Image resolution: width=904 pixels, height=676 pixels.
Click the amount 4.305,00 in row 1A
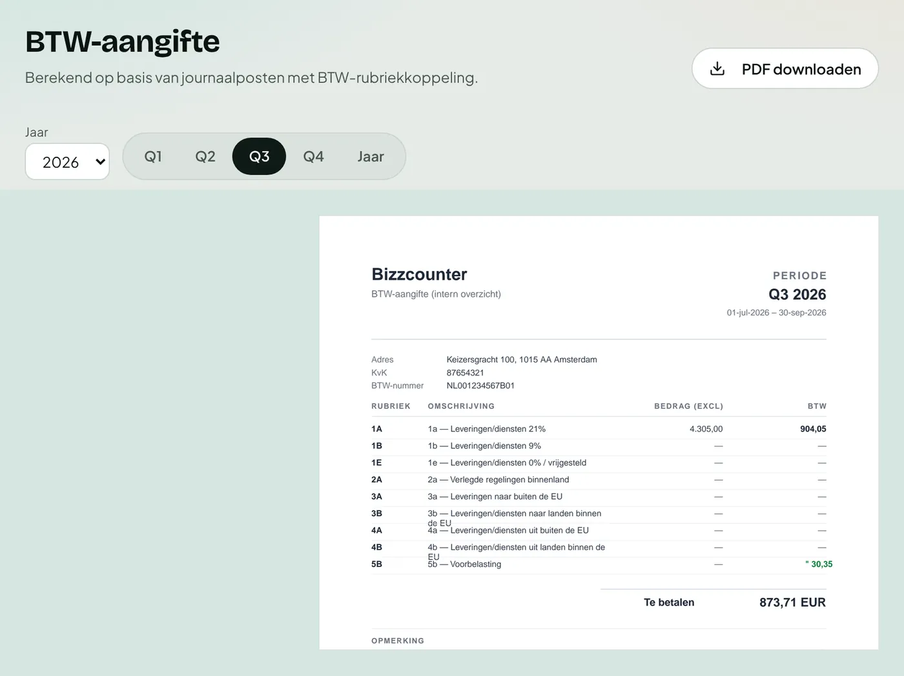706,429
